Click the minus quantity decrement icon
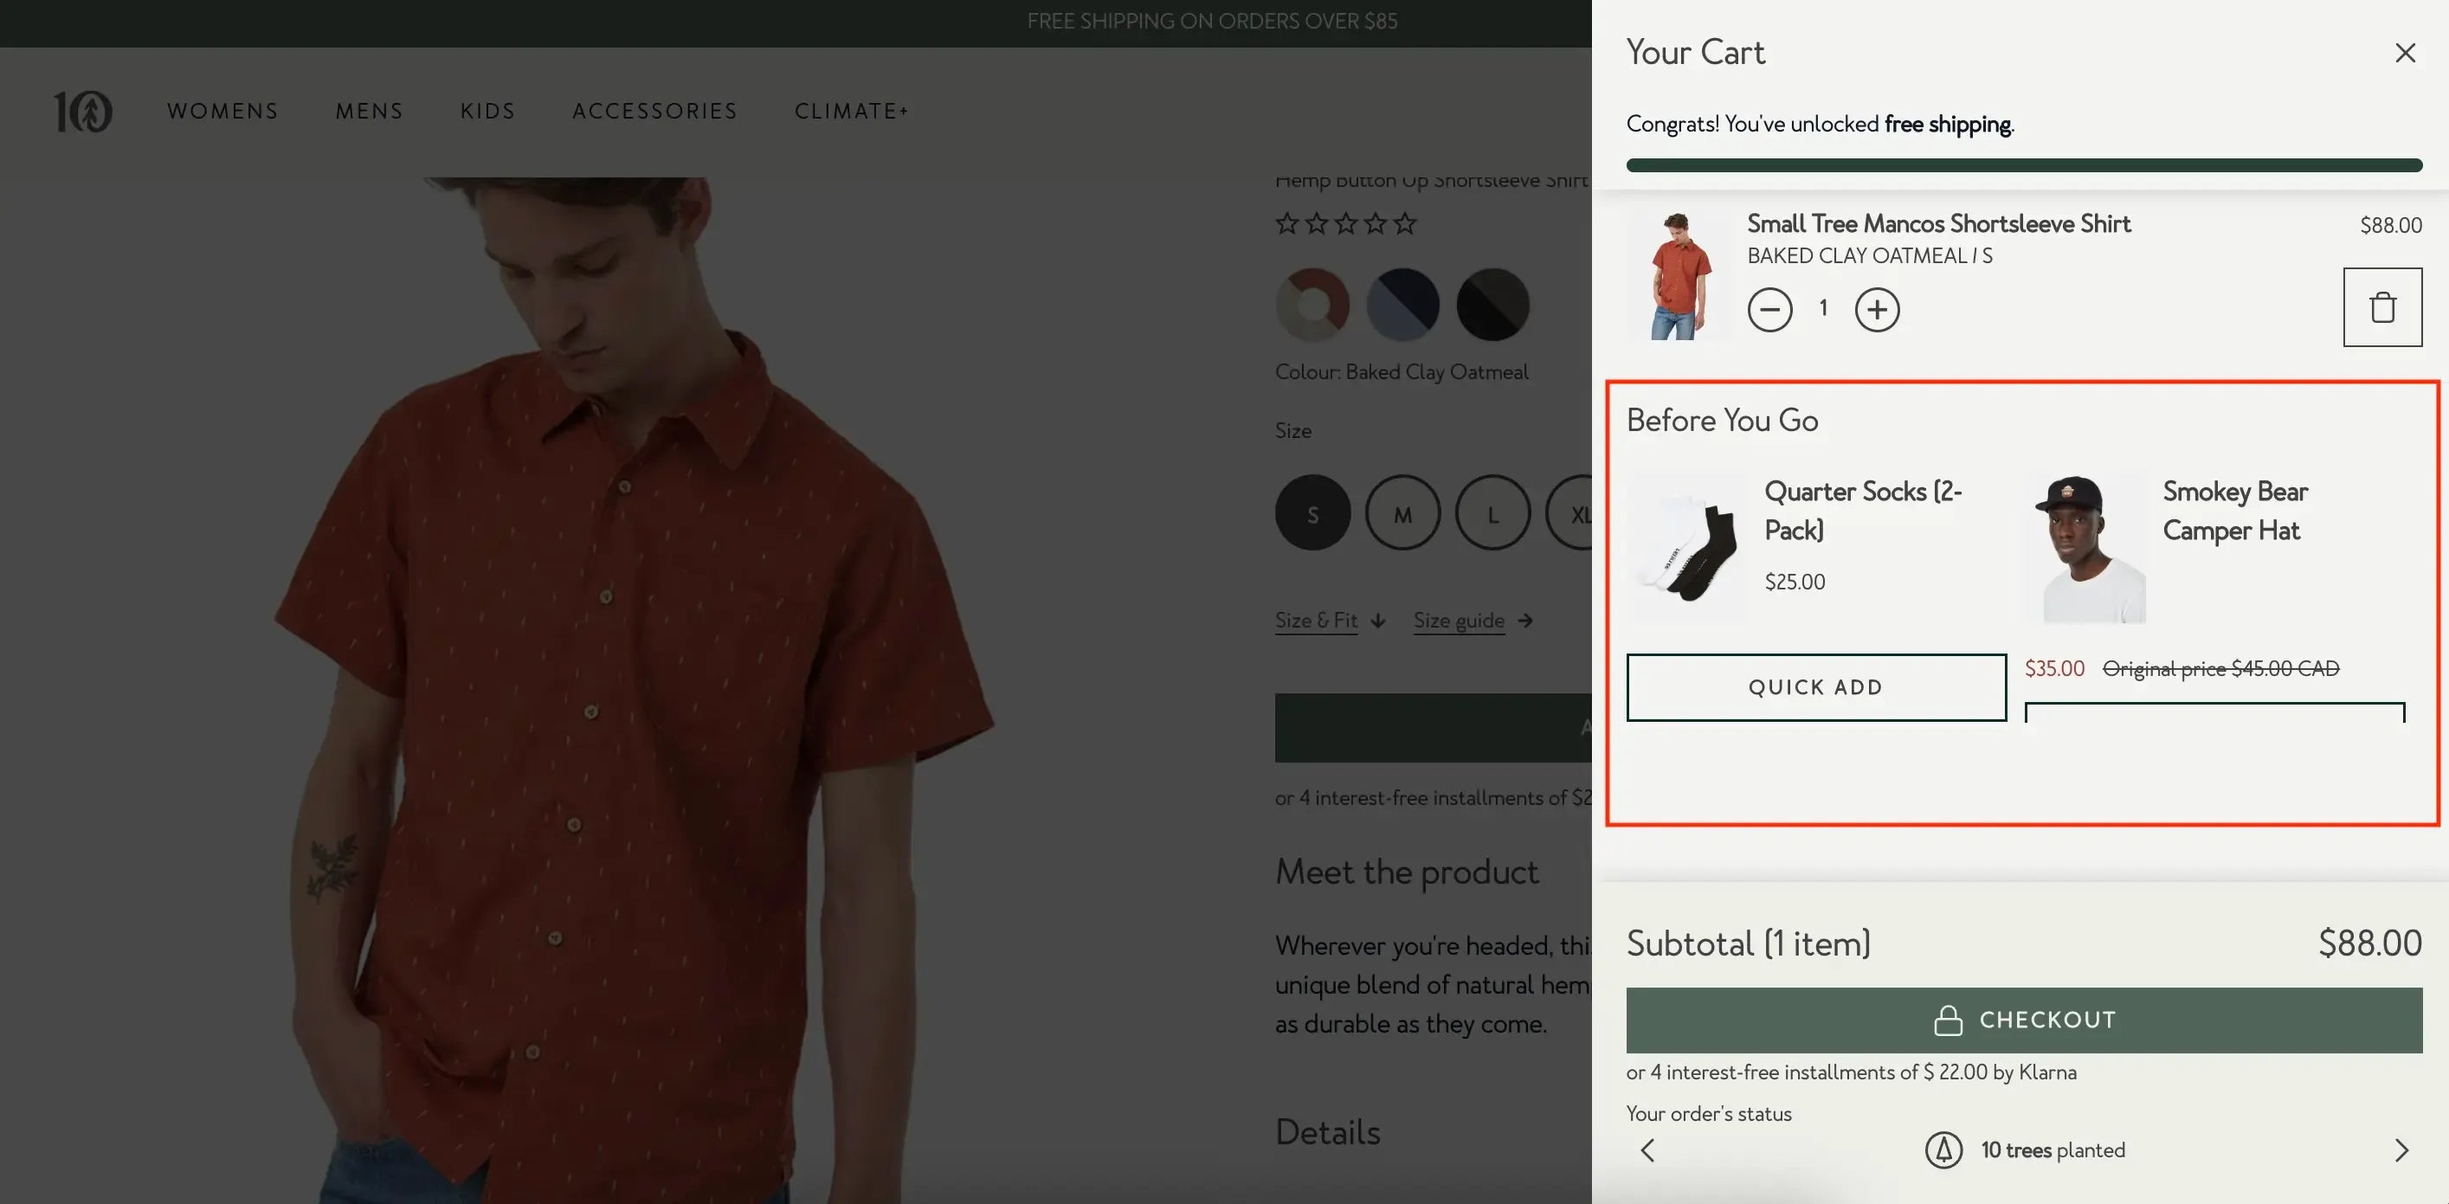This screenshot has width=2449, height=1204. click(x=1771, y=307)
